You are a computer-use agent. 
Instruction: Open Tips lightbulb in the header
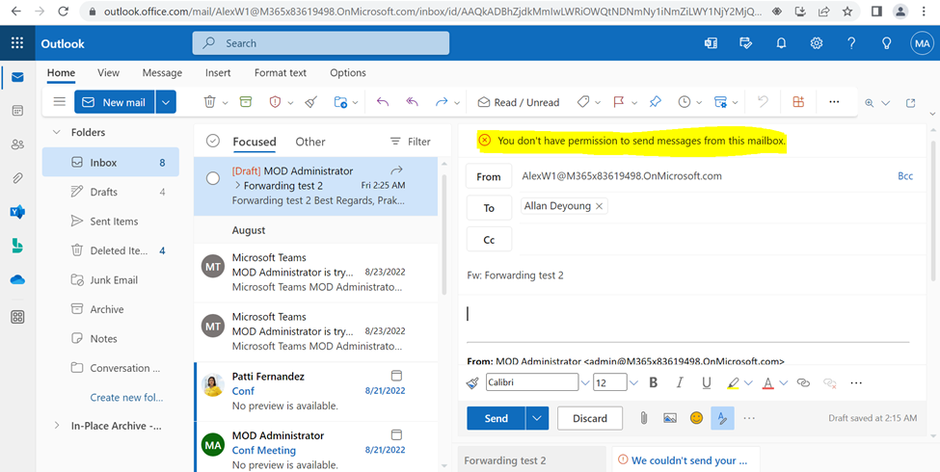[x=886, y=43]
